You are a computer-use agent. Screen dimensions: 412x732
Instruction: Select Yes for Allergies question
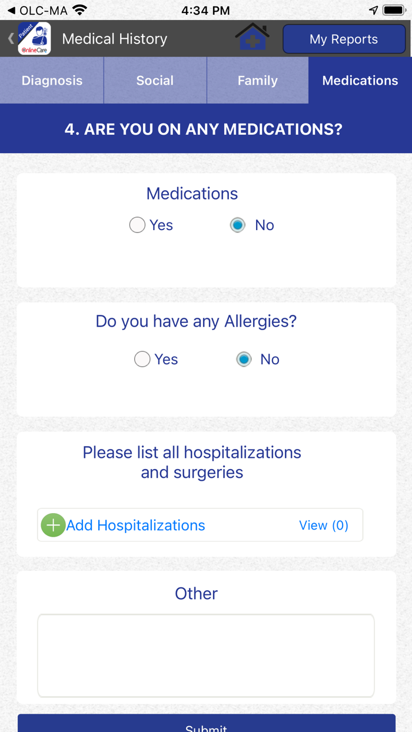(x=142, y=359)
